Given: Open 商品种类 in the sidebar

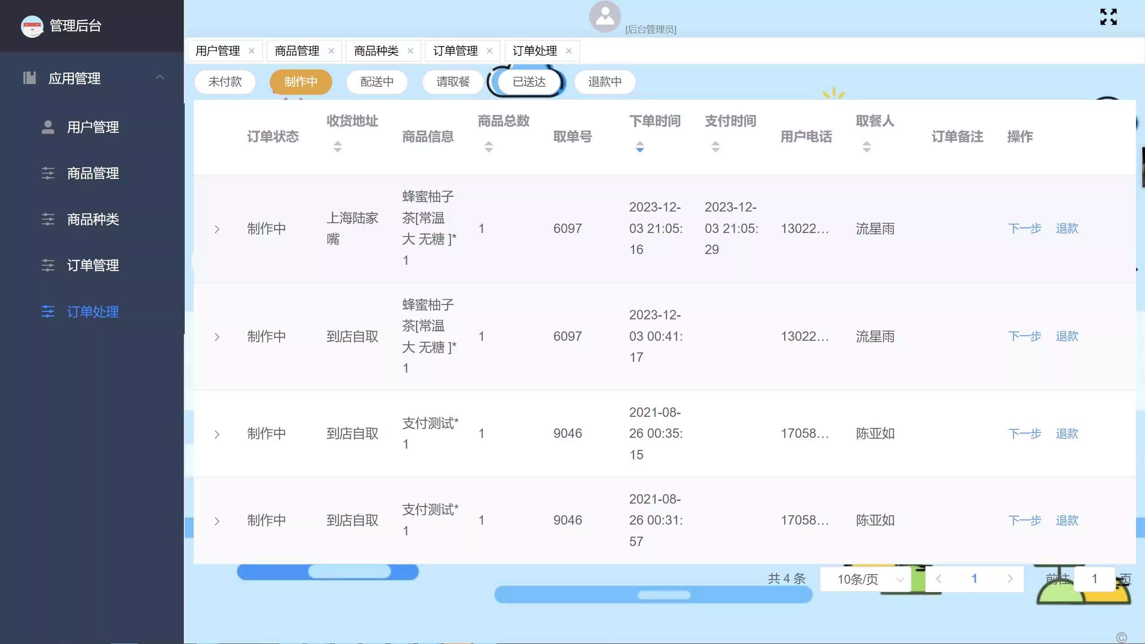Looking at the screenshot, I should (x=93, y=219).
